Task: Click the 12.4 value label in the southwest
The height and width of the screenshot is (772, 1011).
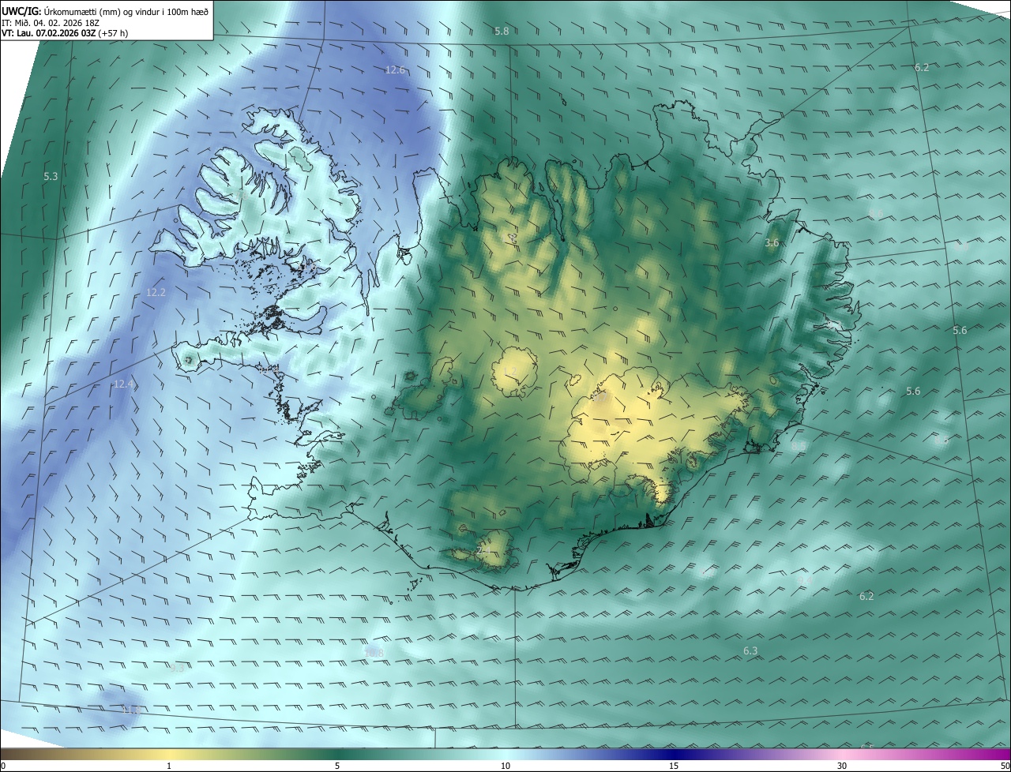Action: 123,384
